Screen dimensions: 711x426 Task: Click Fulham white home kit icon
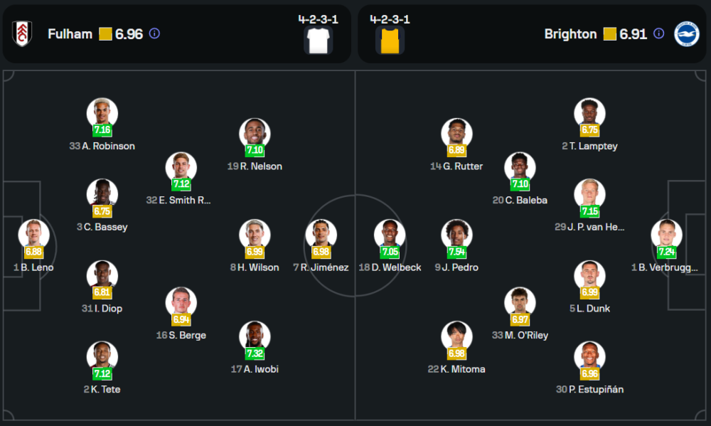pyautogui.click(x=318, y=40)
